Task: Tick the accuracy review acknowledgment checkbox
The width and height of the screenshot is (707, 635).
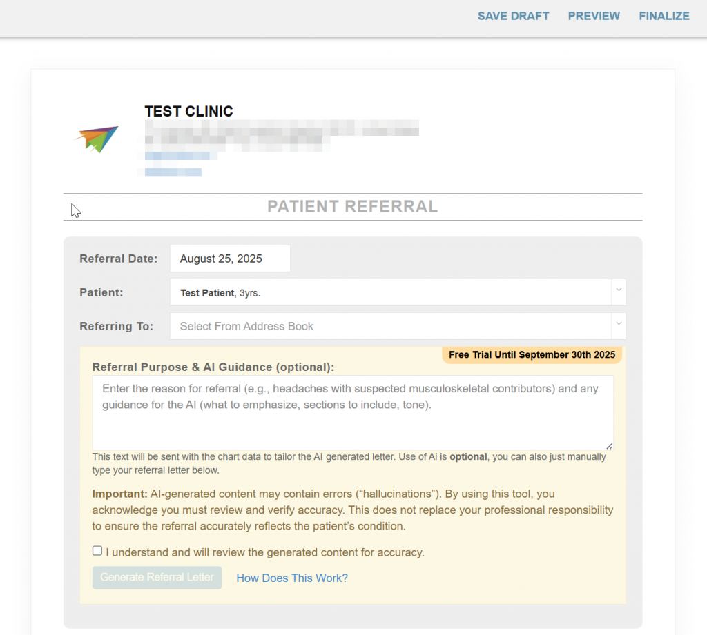Action: [x=97, y=551]
